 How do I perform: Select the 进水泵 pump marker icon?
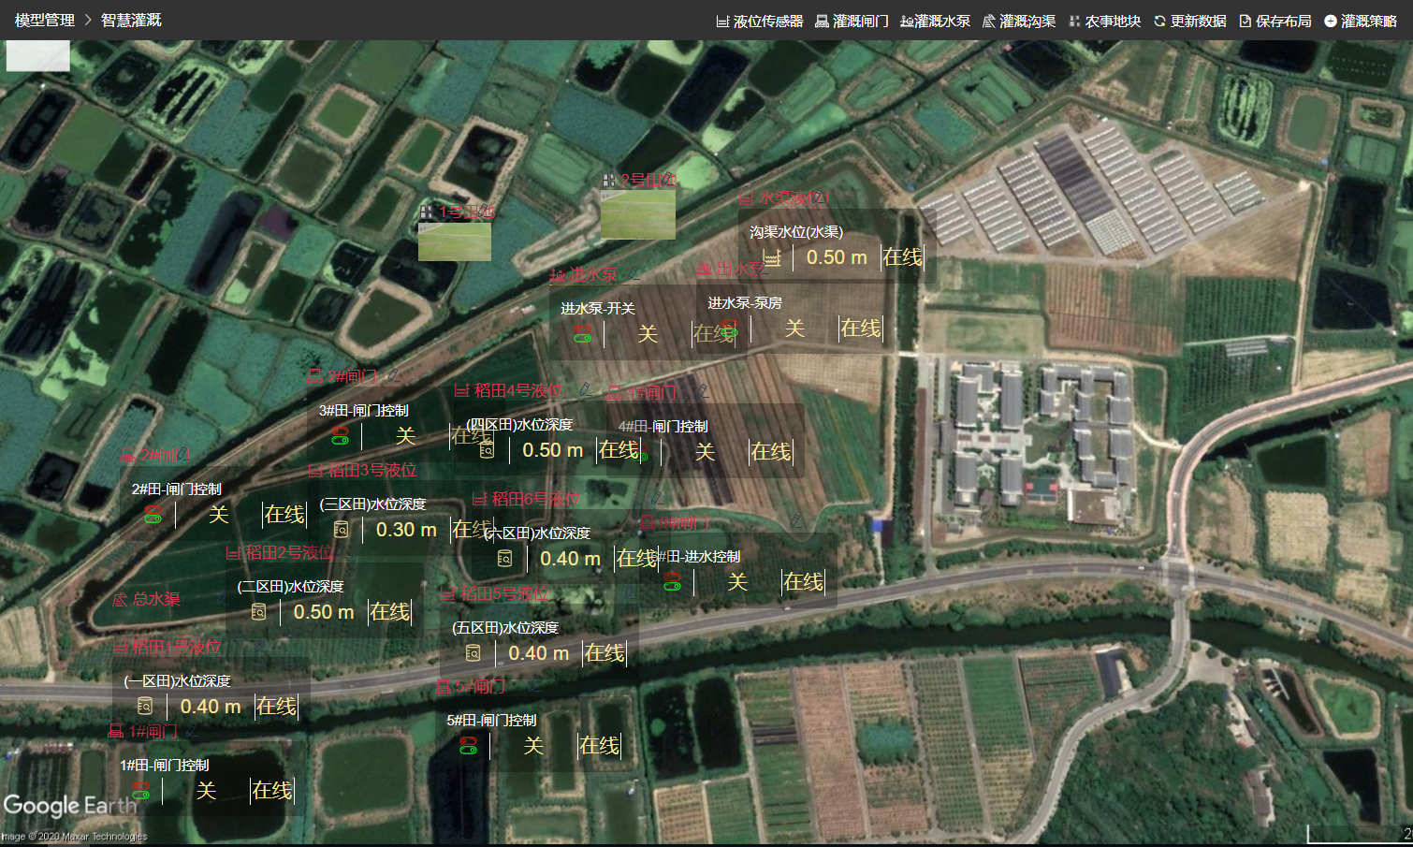pos(558,275)
